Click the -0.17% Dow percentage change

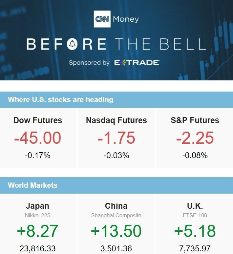(x=38, y=156)
